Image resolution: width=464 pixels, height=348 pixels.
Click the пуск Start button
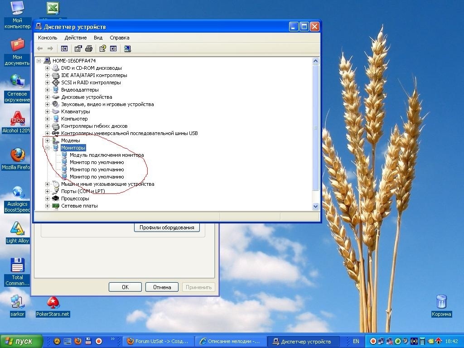pos(21,341)
